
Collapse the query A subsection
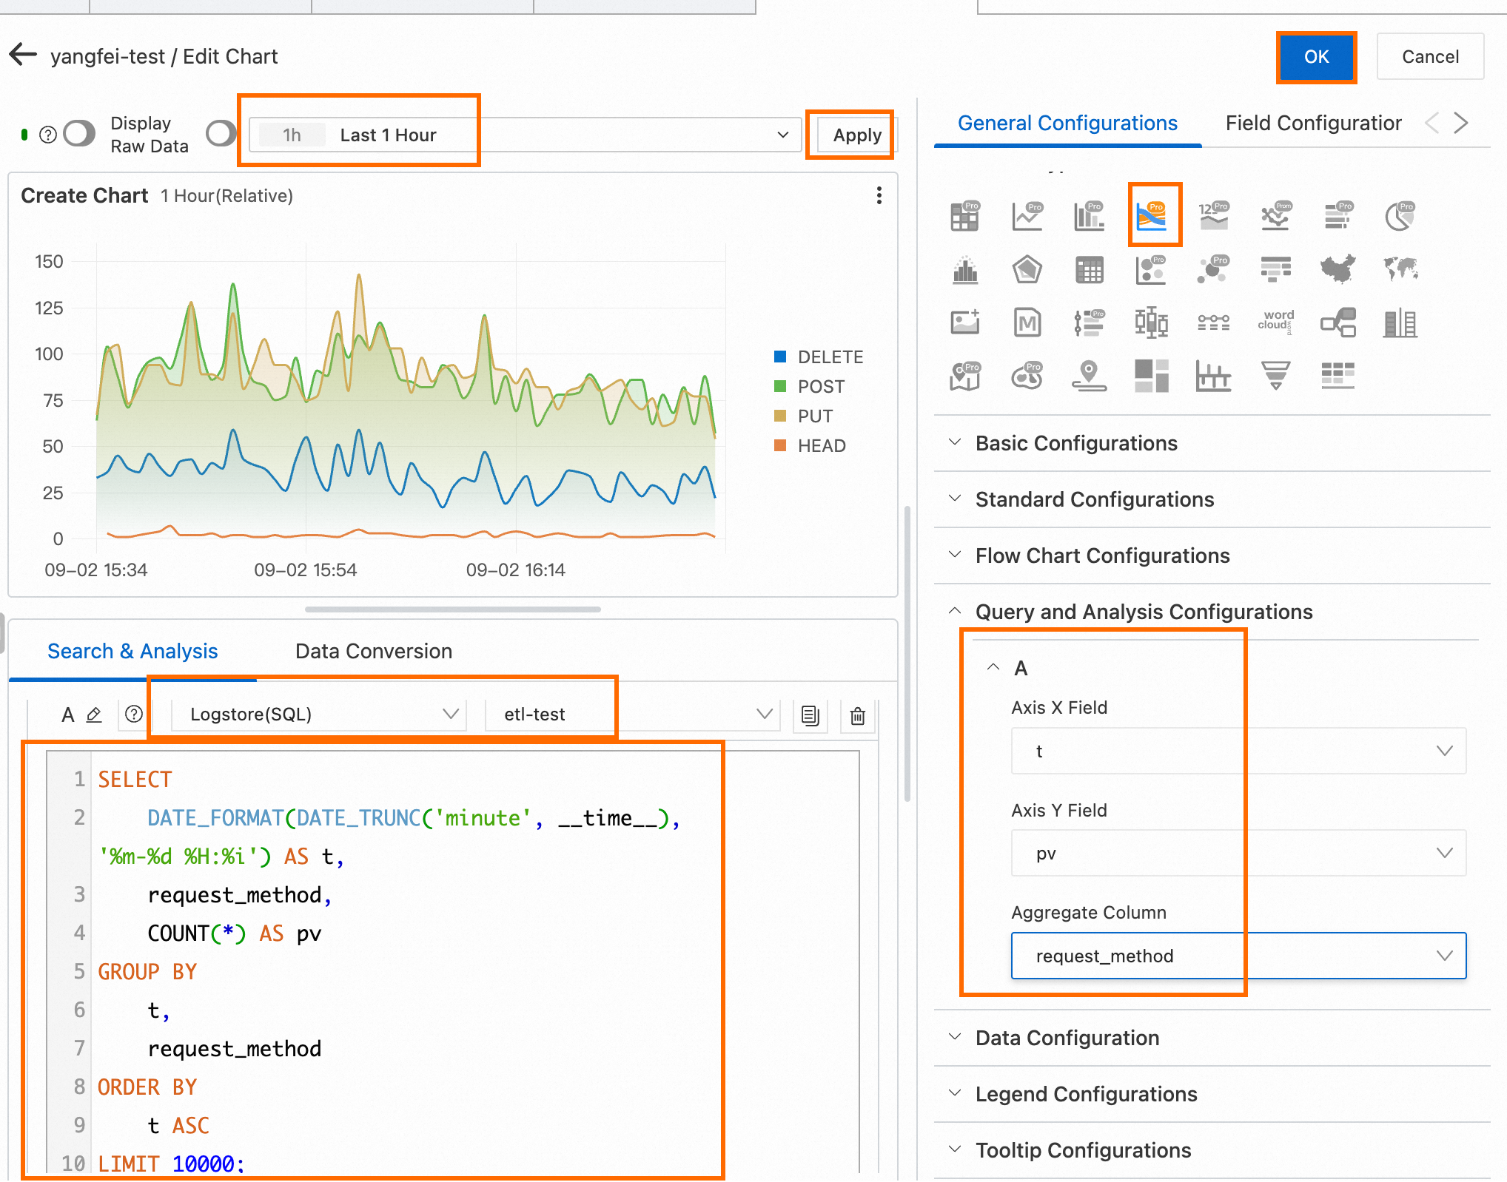(993, 667)
